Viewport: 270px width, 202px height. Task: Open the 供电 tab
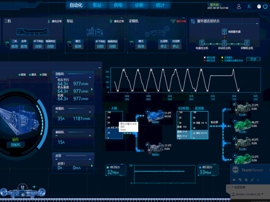(118, 5)
